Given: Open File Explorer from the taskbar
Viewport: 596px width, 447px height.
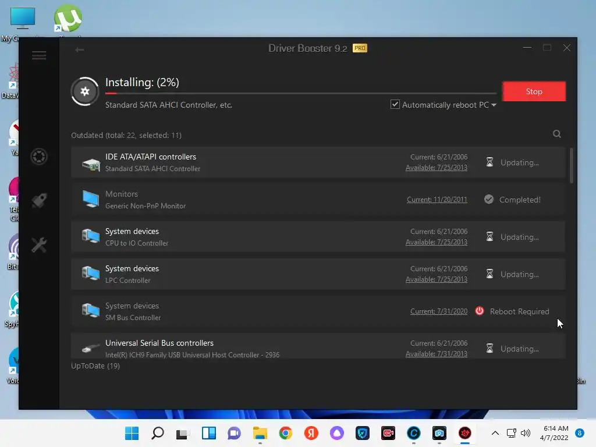Looking at the screenshot, I should pyautogui.click(x=260, y=433).
